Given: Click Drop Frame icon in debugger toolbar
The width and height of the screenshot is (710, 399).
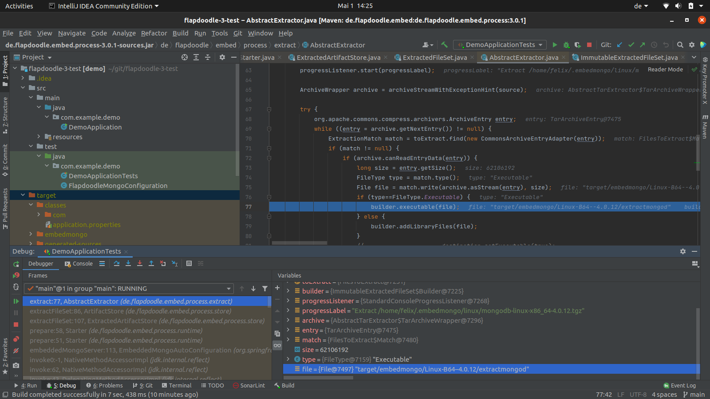Looking at the screenshot, I should click(163, 263).
